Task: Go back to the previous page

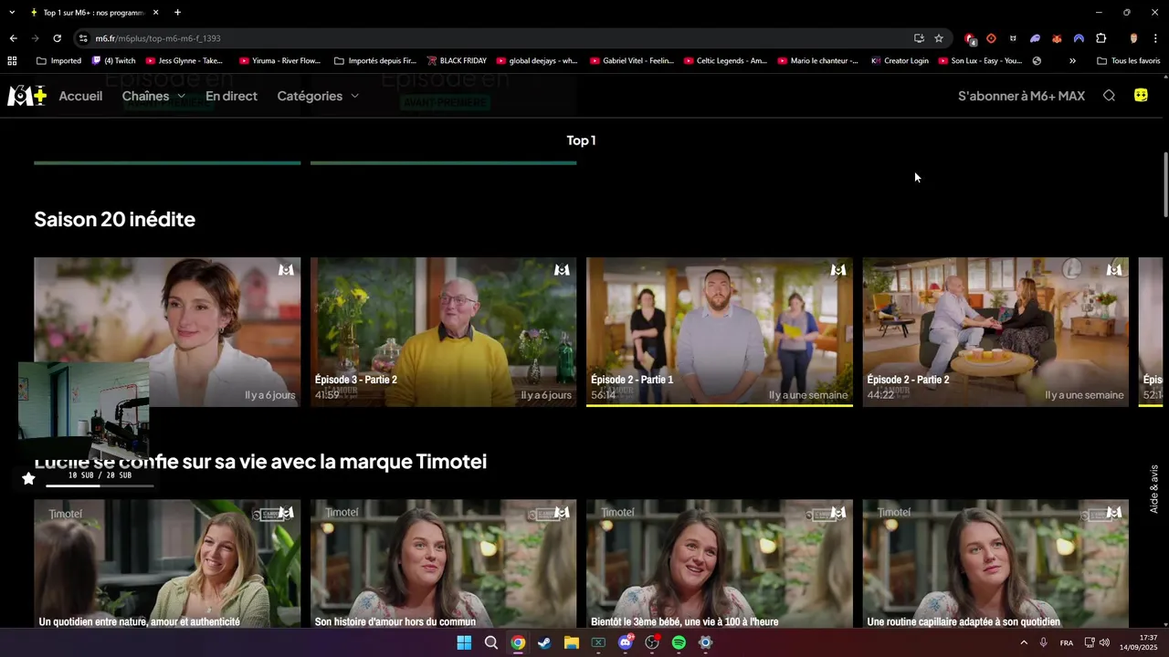Action: pyautogui.click(x=13, y=38)
